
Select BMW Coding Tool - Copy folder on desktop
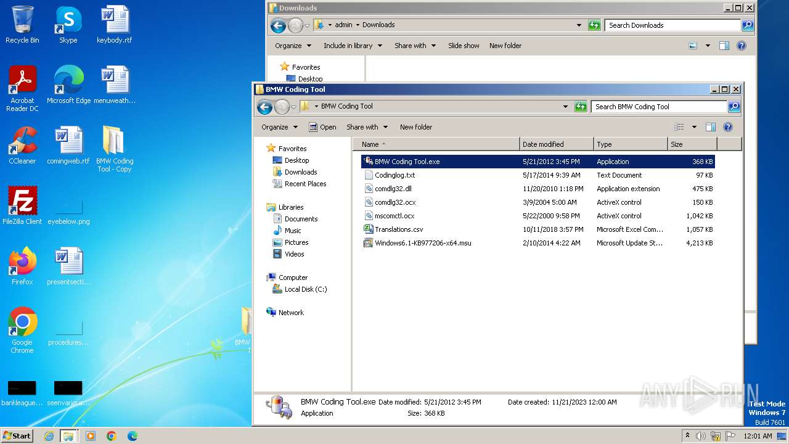(x=115, y=149)
